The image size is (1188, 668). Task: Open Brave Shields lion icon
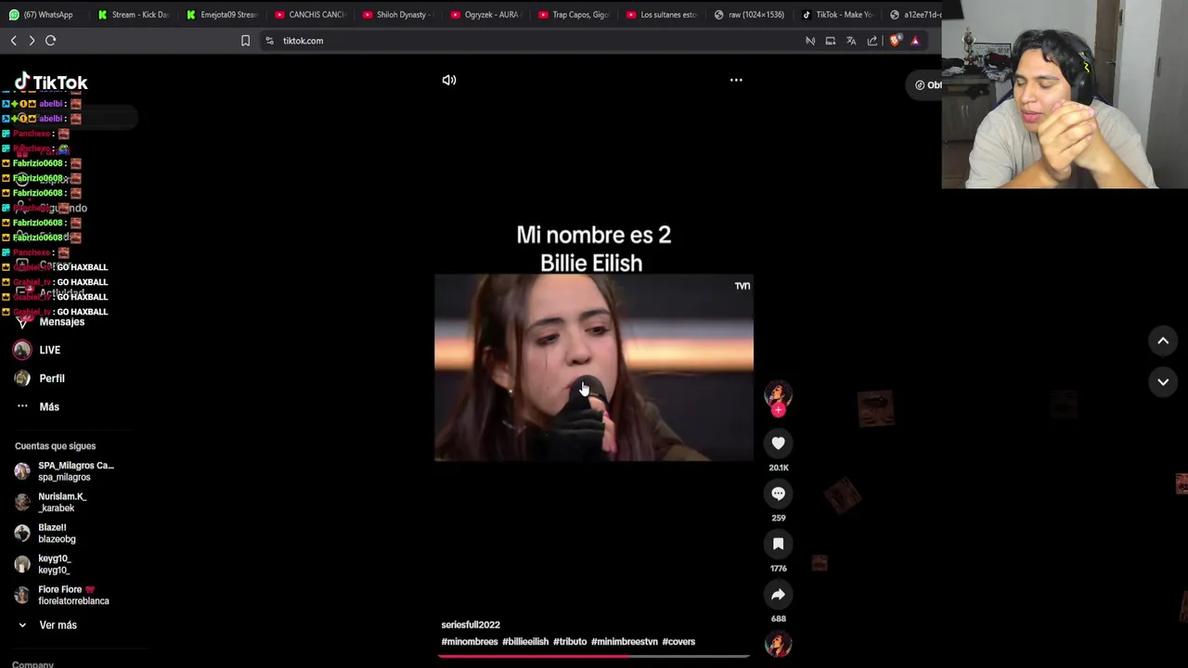coord(895,41)
